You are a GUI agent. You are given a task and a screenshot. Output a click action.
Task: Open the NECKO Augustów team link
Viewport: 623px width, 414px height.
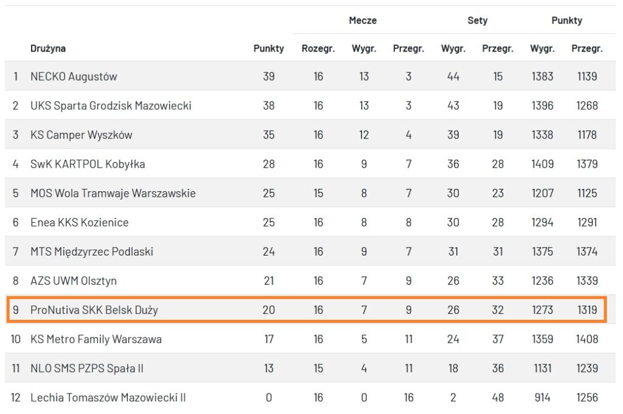(x=74, y=76)
